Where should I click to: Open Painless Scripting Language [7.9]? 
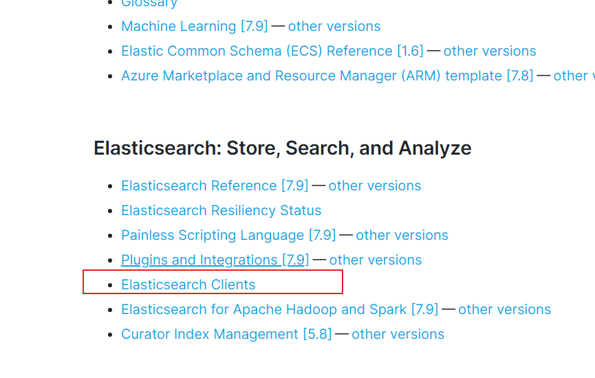228,235
